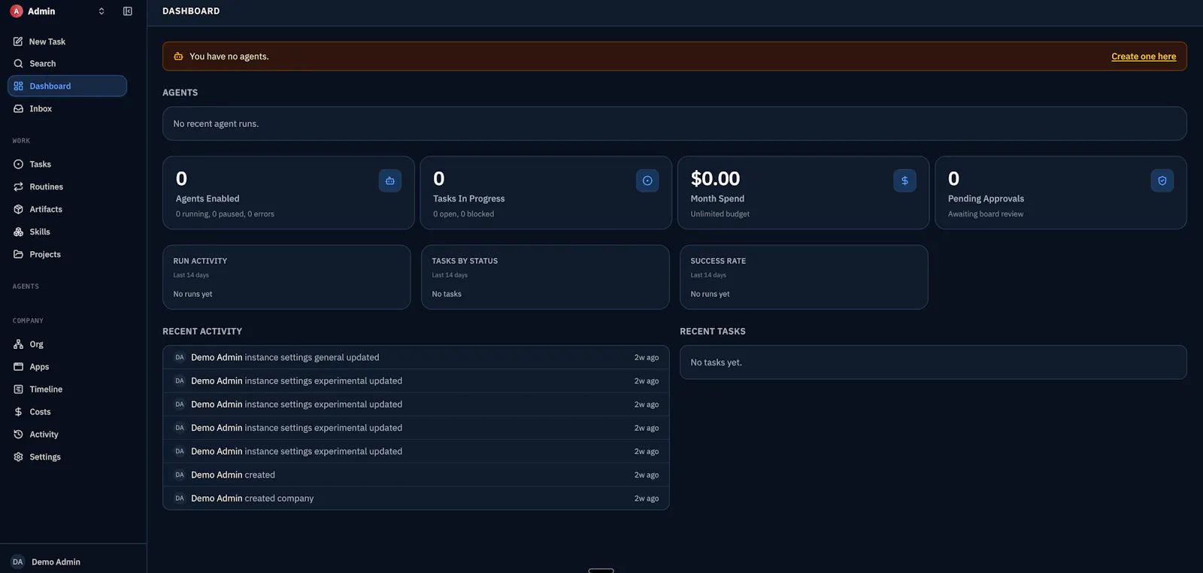Viewport: 1203px width, 573px height.
Task: Click the Costs dollar icon
Action: tap(18, 412)
